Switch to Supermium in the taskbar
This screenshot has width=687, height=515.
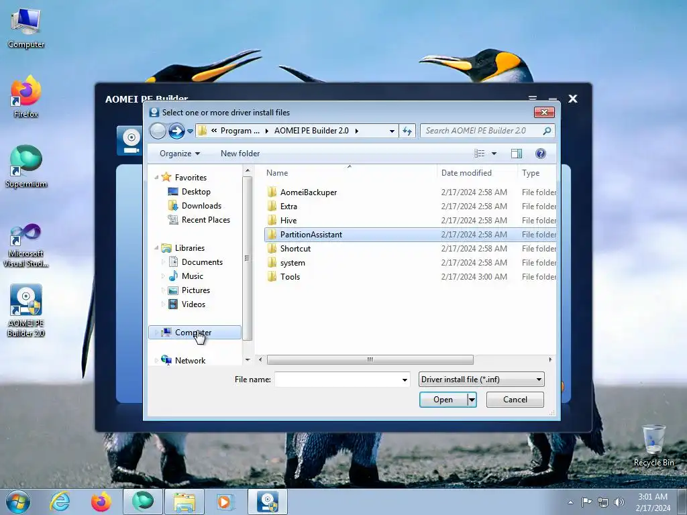coord(143,502)
